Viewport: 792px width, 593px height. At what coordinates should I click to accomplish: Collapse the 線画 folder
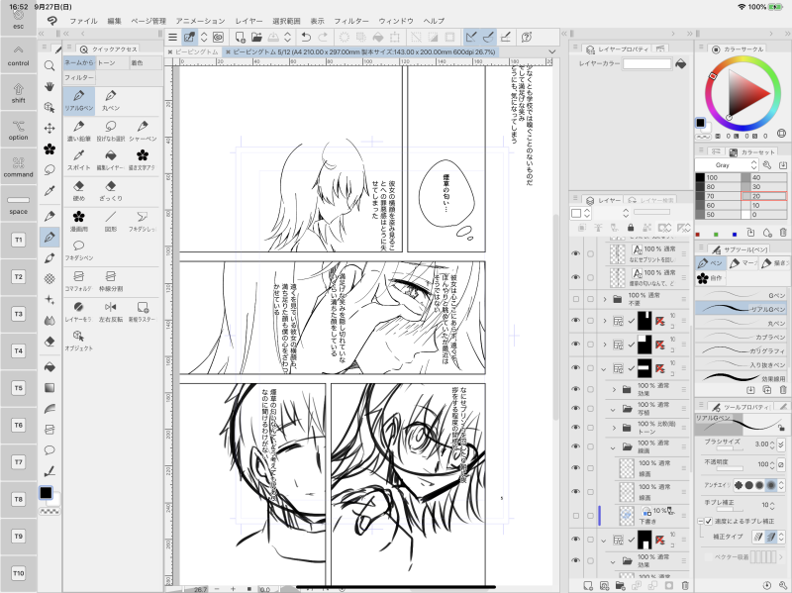(x=613, y=447)
